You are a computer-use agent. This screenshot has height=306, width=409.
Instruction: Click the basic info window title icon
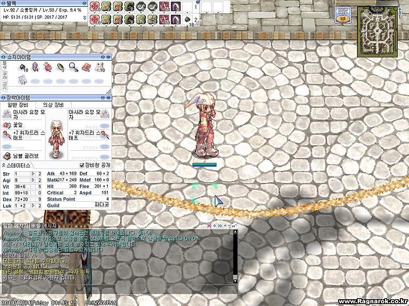tap(3, 3)
